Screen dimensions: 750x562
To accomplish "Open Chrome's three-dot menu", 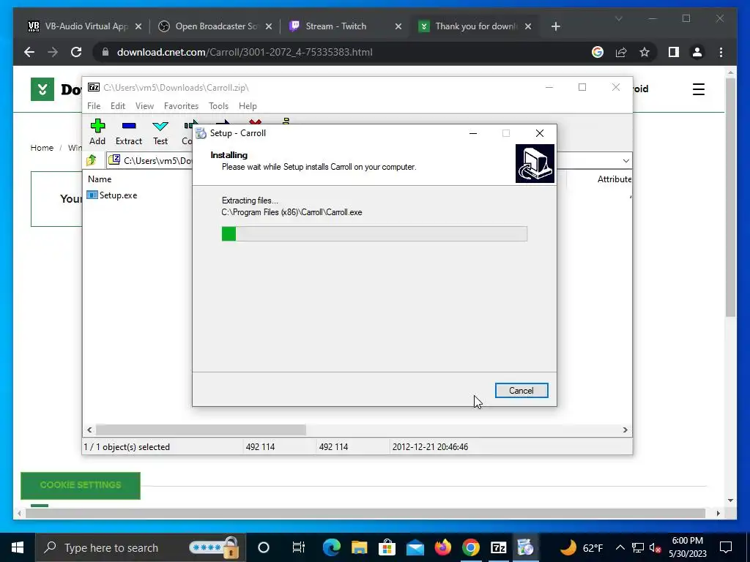I will [721, 52].
